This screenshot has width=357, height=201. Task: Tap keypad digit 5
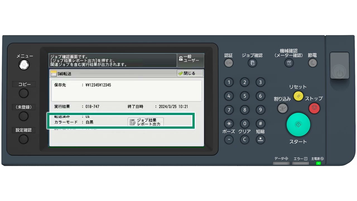[245, 96]
